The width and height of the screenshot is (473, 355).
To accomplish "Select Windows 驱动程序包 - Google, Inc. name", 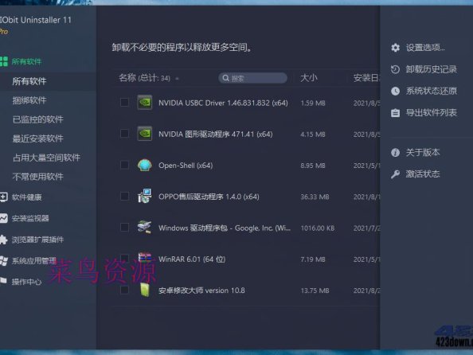I will (x=225, y=228).
